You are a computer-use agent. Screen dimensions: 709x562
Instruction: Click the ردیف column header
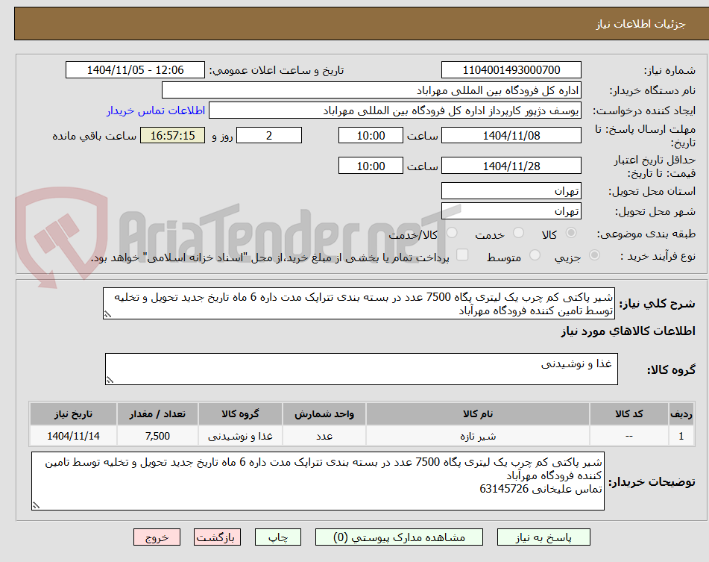tap(681, 414)
